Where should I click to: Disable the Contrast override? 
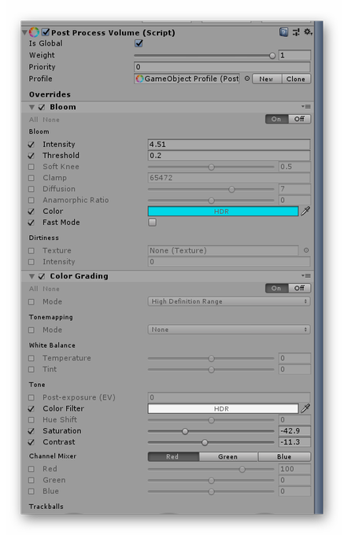click(x=31, y=442)
